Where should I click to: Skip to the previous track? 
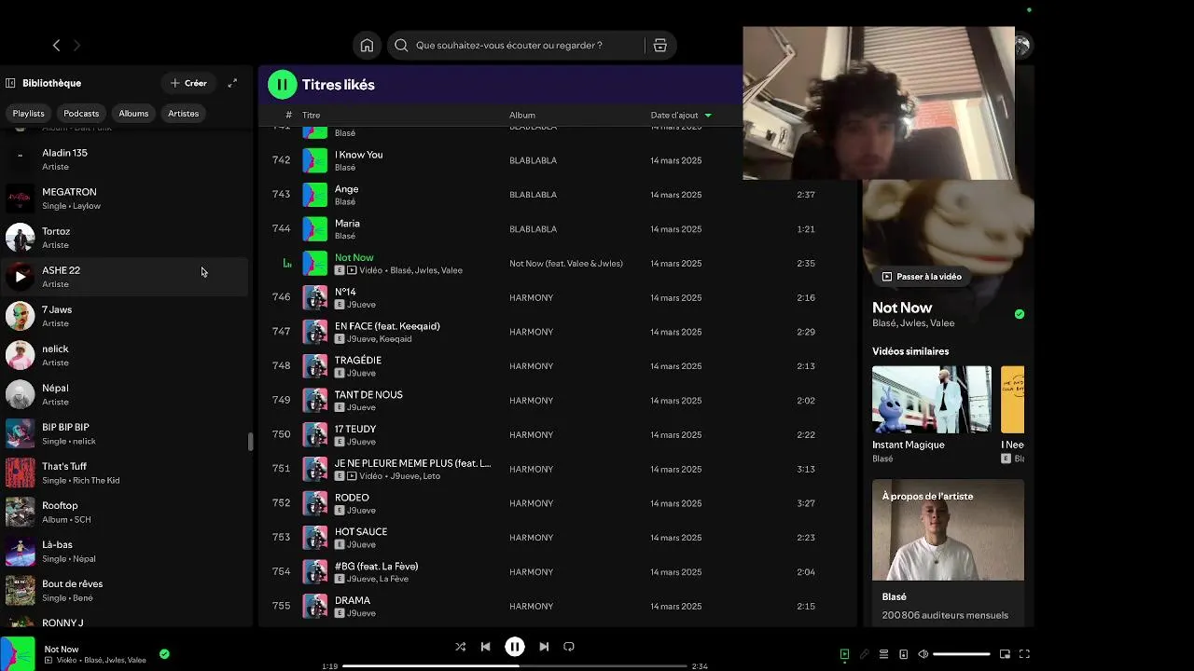point(485,646)
